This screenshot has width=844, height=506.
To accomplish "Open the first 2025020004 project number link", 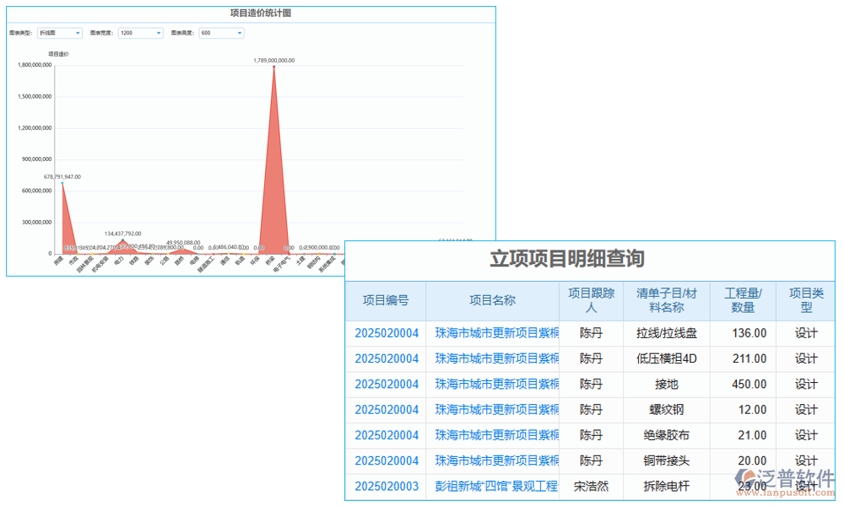I will tap(386, 333).
